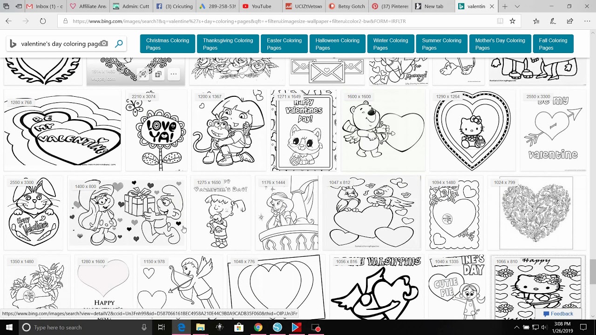Open the Feedback link
596x335 pixels.
click(557, 314)
